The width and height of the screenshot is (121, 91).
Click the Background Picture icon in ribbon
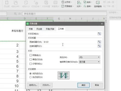[x=55, y=4]
